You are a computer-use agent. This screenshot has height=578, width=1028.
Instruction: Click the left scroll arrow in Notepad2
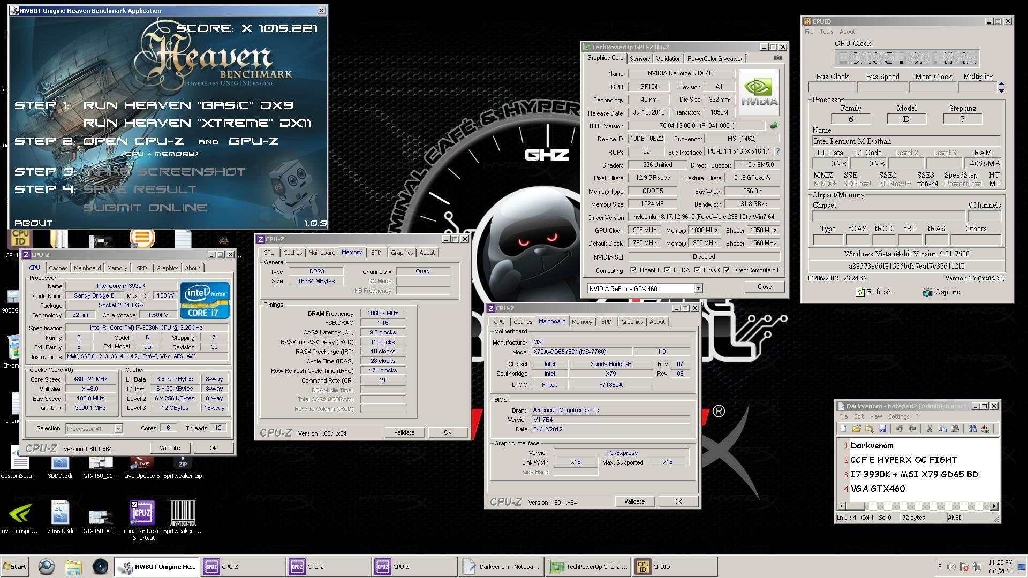click(x=841, y=506)
